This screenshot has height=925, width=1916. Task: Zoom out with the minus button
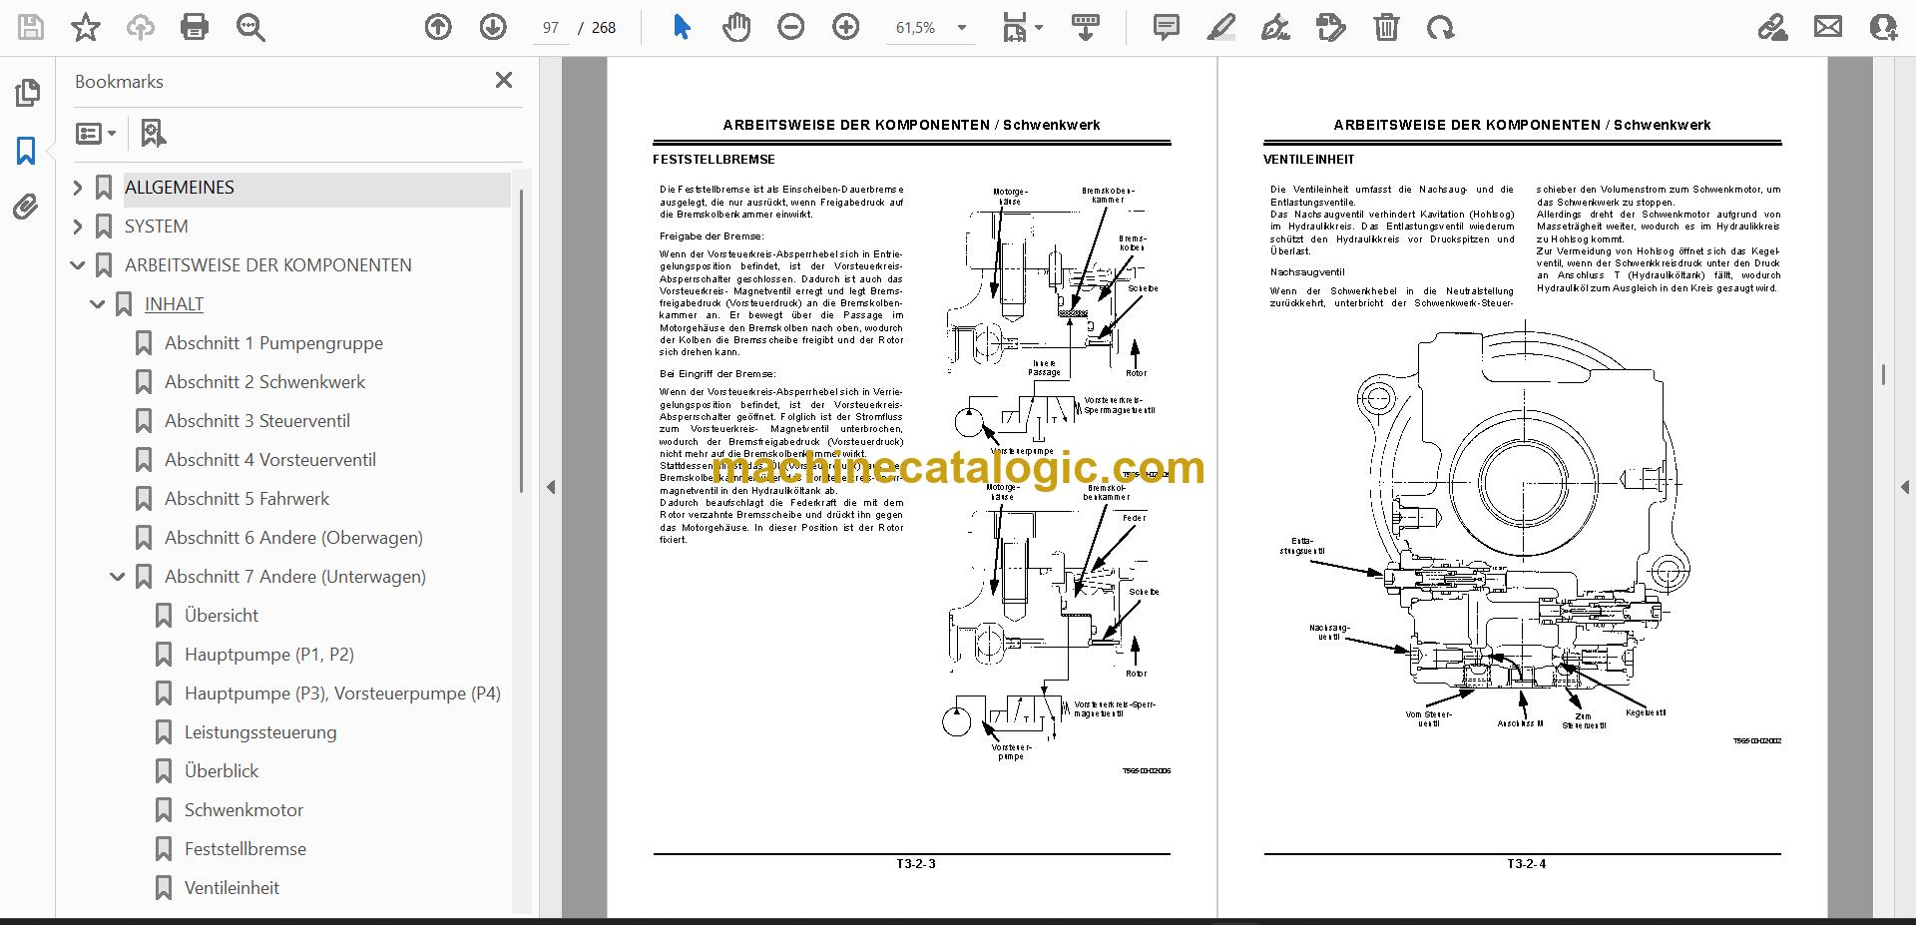click(790, 27)
